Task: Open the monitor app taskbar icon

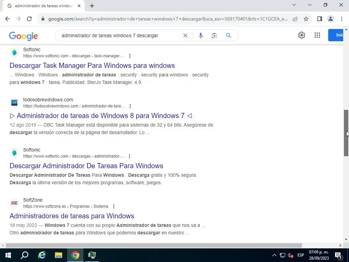Action: (92, 255)
